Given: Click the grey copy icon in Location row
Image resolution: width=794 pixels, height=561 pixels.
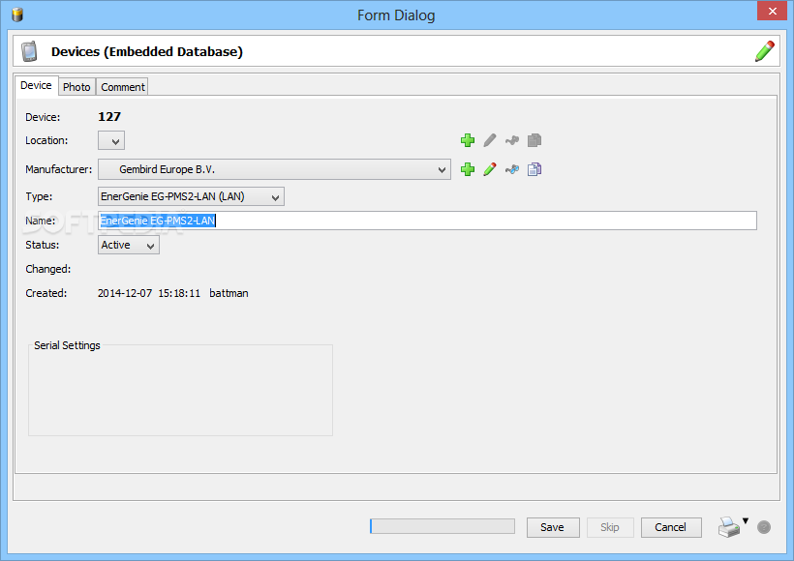Looking at the screenshot, I should click(534, 140).
